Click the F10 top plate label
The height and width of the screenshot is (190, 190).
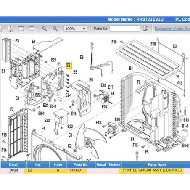coord(153,44)
